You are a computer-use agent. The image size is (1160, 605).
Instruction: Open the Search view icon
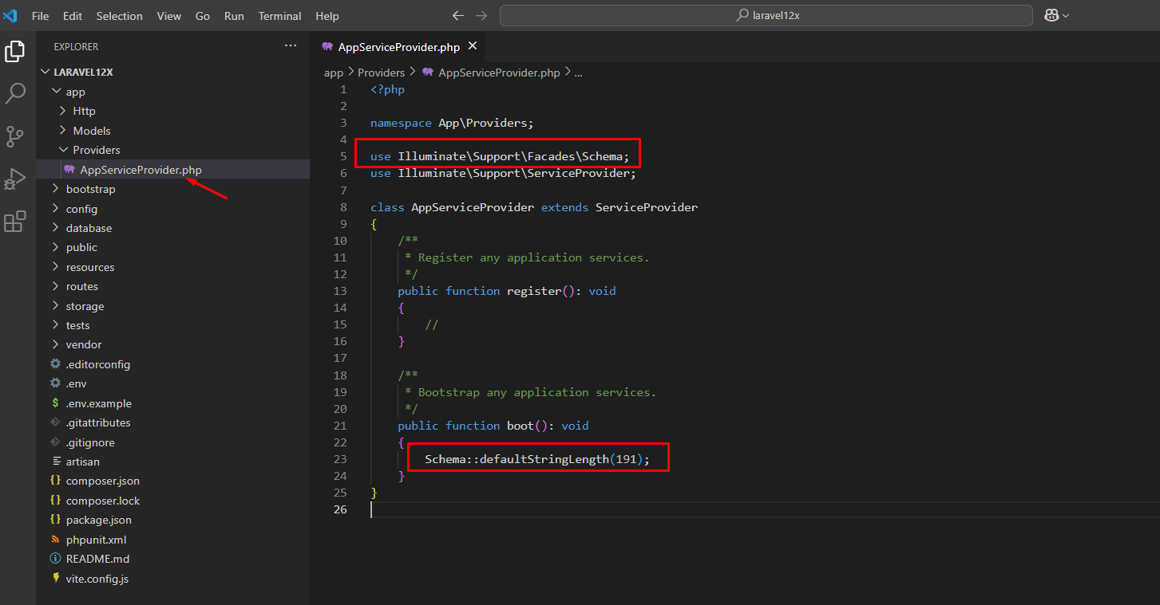point(15,94)
